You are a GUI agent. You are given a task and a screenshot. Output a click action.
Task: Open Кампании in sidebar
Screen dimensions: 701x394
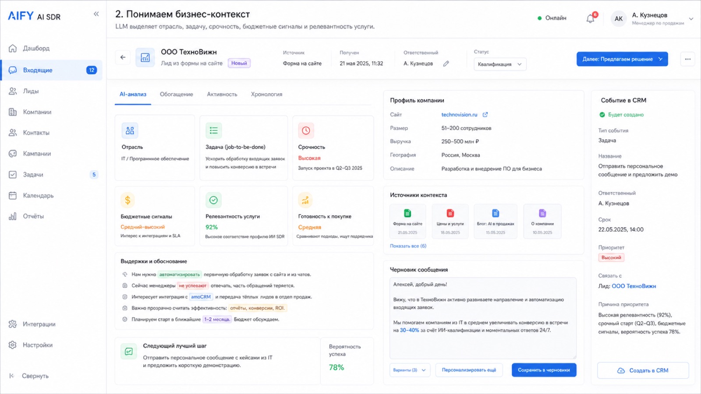pos(52,154)
